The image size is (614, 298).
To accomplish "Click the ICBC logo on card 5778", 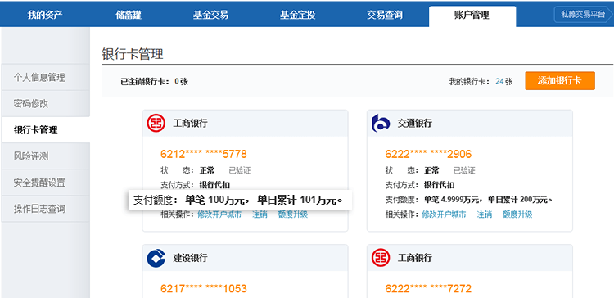I will tap(156, 124).
